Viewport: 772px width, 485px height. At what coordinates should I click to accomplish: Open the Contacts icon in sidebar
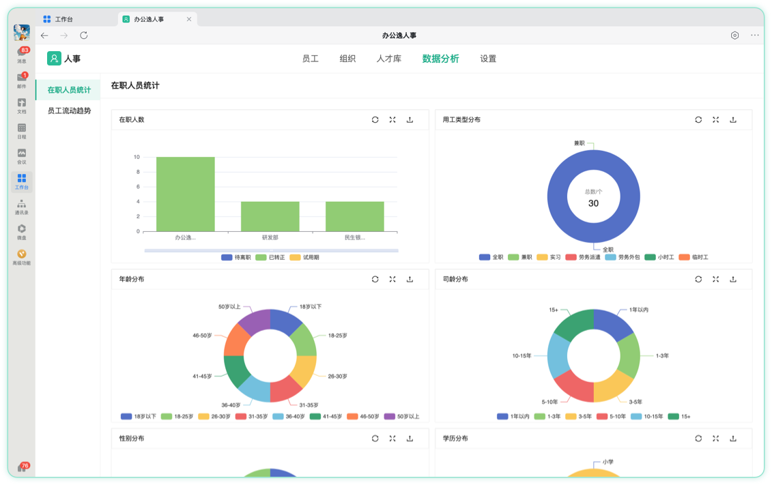coord(22,207)
